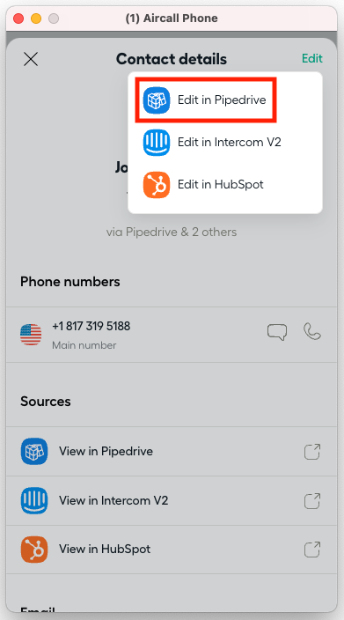Click the yellow minimize window button
This screenshot has height=620, width=344.
(x=36, y=18)
